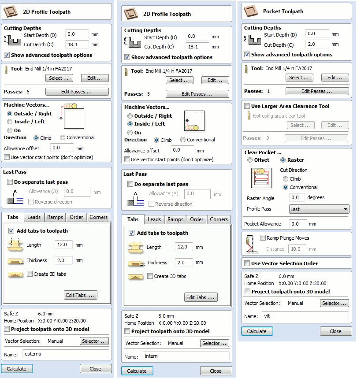The height and width of the screenshot is (378, 357).
Task: Enable Ramp Plunge Moves checkbox
Action: point(263,238)
